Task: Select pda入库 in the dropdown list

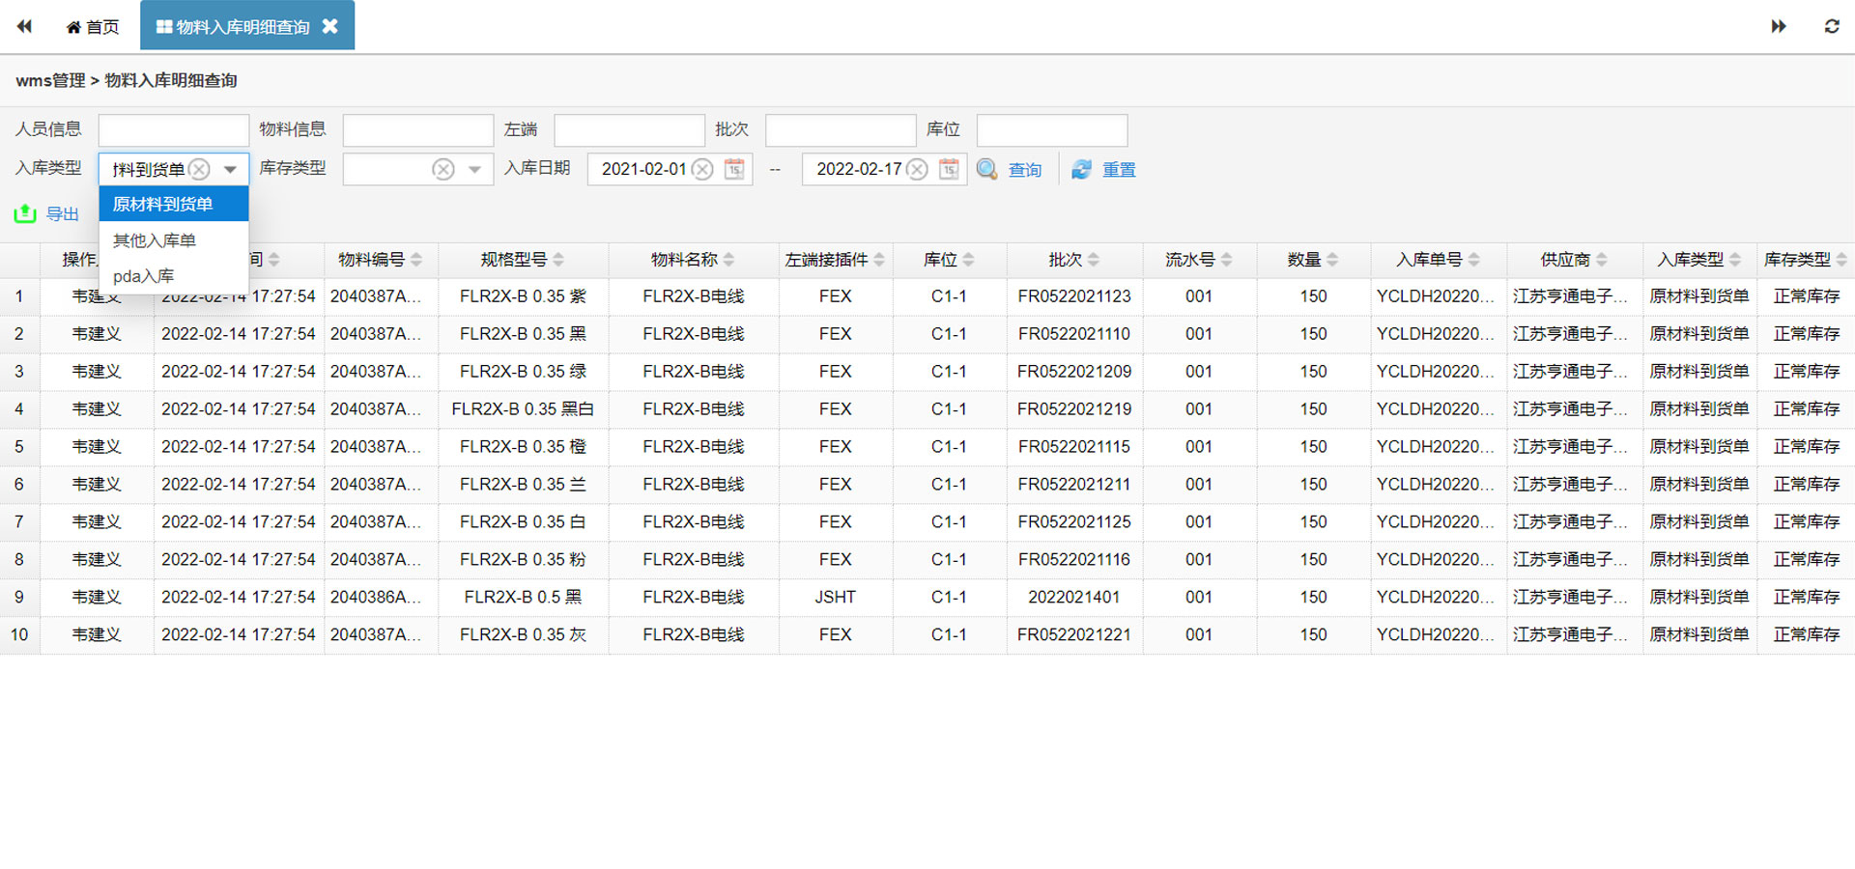Action: (x=174, y=276)
